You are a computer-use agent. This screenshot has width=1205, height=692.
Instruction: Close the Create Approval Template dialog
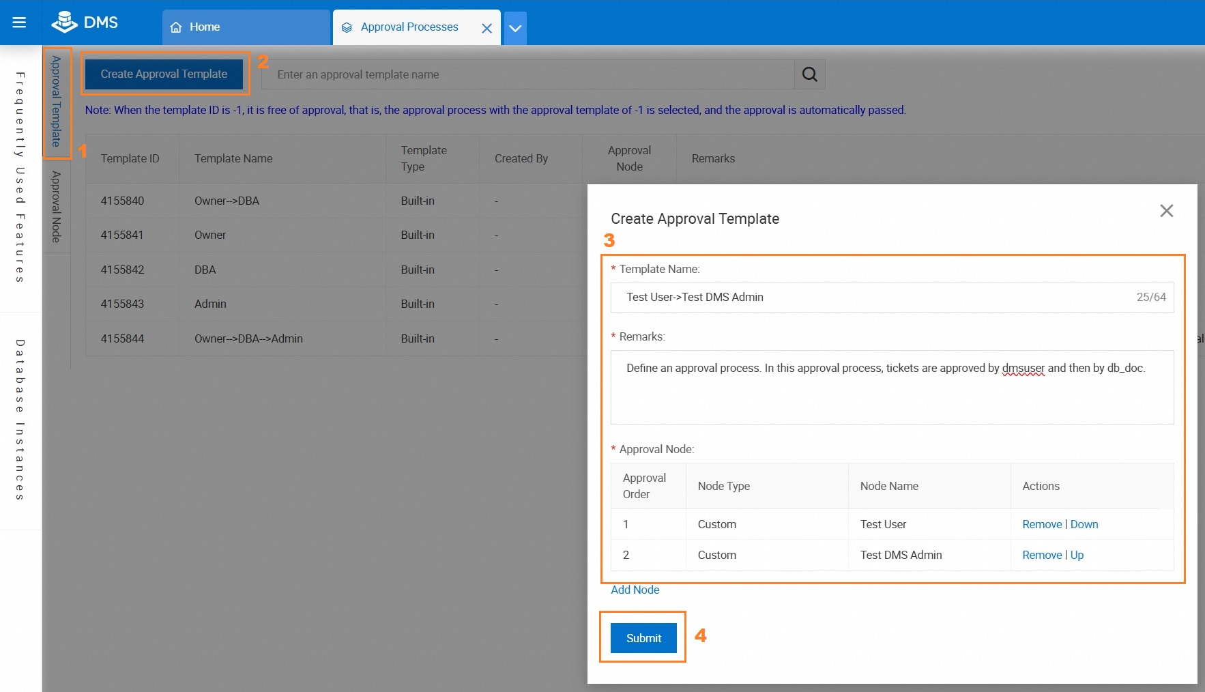[1166, 211]
